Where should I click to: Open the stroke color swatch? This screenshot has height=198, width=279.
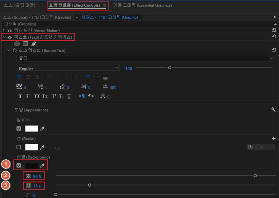31,147
